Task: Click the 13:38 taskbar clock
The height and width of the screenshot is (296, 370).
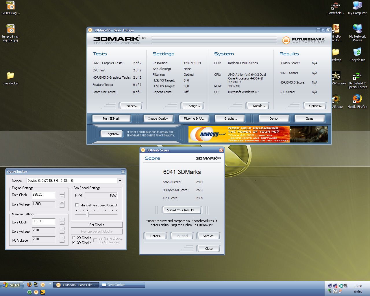Action: point(358,286)
